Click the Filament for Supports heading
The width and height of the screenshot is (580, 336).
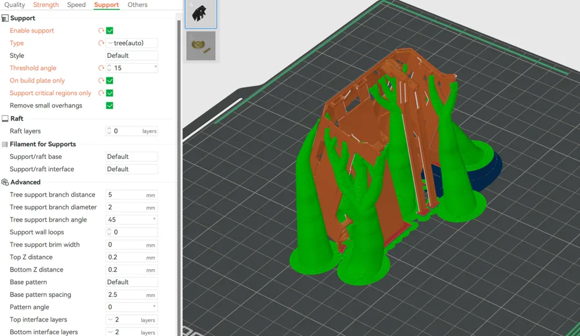click(x=43, y=144)
